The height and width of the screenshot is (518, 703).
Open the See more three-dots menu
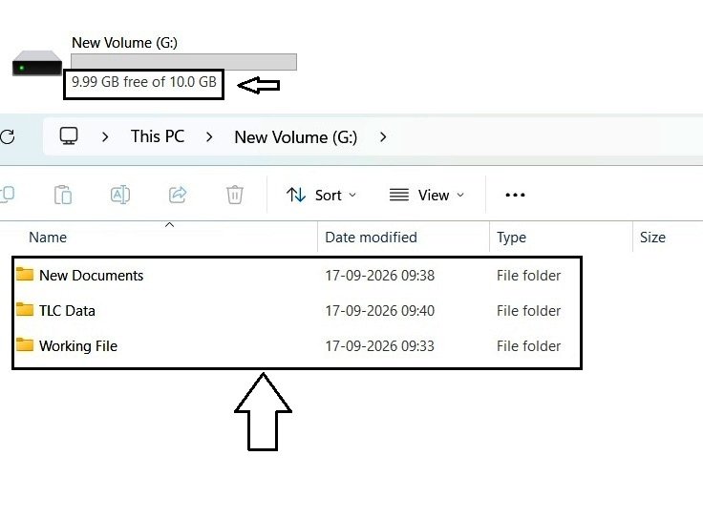click(x=515, y=195)
